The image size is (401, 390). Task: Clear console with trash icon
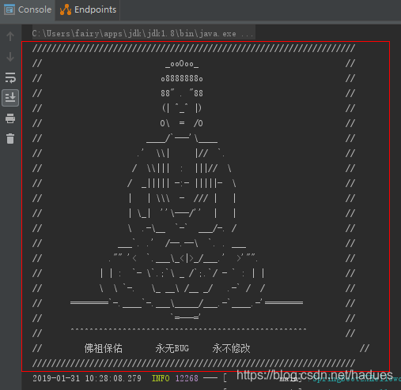pyautogui.click(x=10, y=139)
